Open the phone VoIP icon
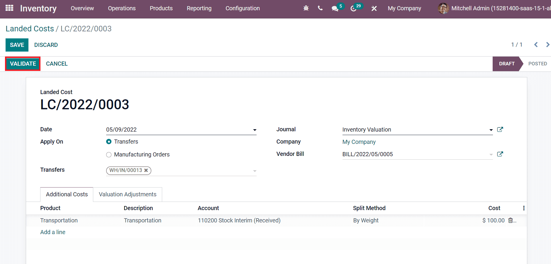This screenshot has height=264, width=551. tap(320, 8)
